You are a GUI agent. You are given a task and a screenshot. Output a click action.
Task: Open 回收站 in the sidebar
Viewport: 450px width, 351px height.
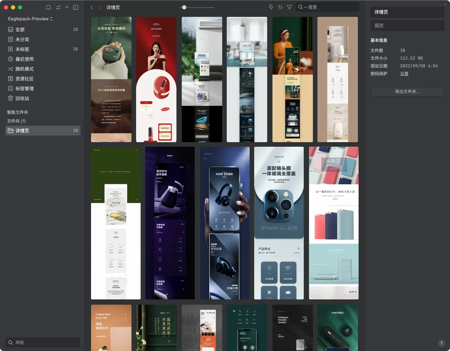[22, 98]
